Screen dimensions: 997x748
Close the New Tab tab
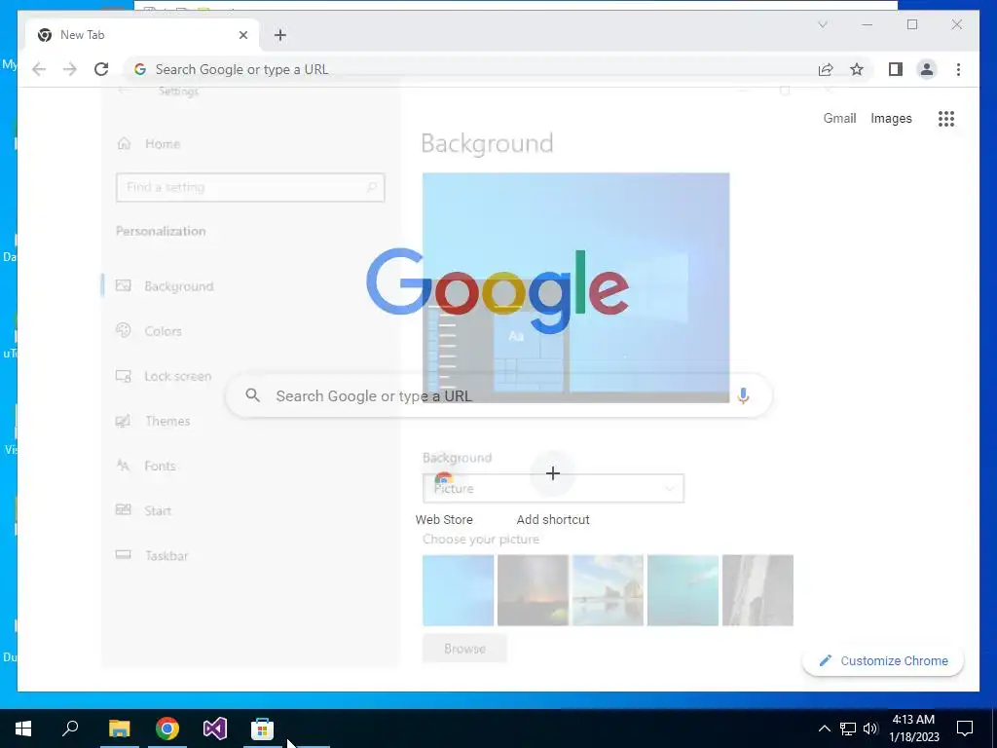(242, 35)
